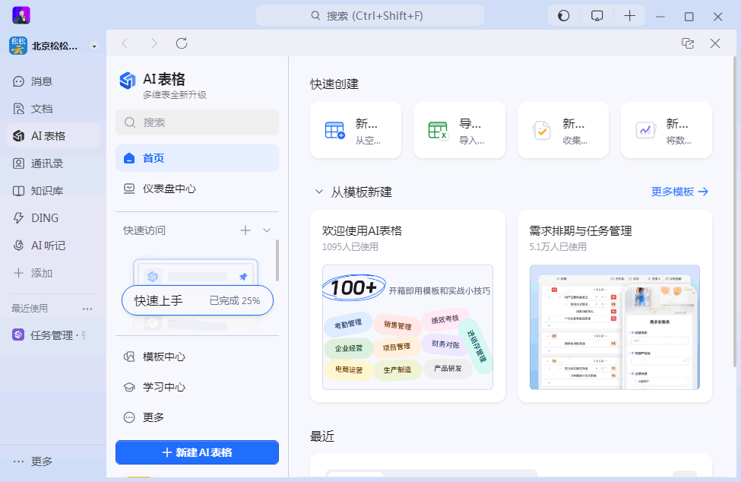
Task: Add a quick access item with plus
Action: click(245, 230)
